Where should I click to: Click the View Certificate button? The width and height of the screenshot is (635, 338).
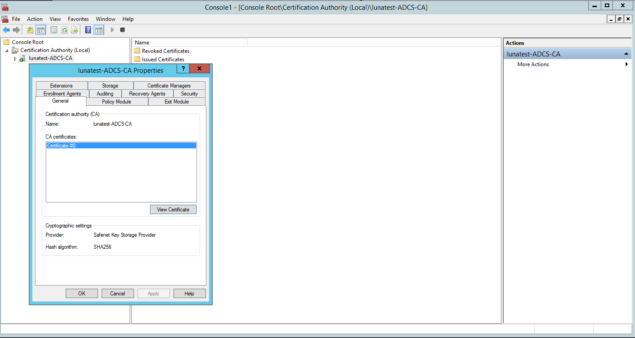[173, 210]
